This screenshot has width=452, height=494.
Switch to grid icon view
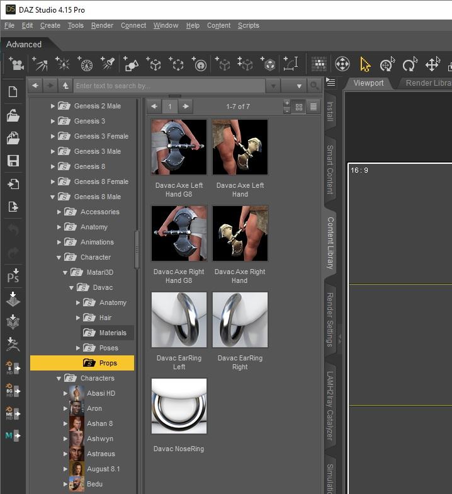pos(298,107)
